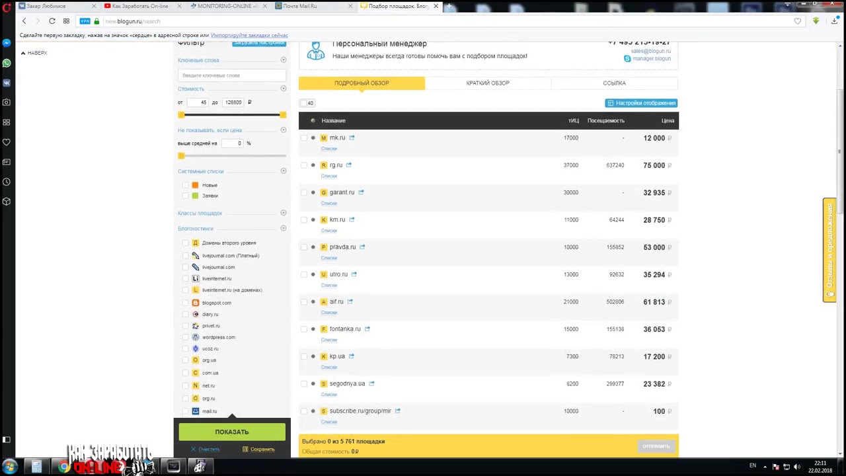
Task: Open Messenger icon in Opera sidebar
Action: coord(7,43)
